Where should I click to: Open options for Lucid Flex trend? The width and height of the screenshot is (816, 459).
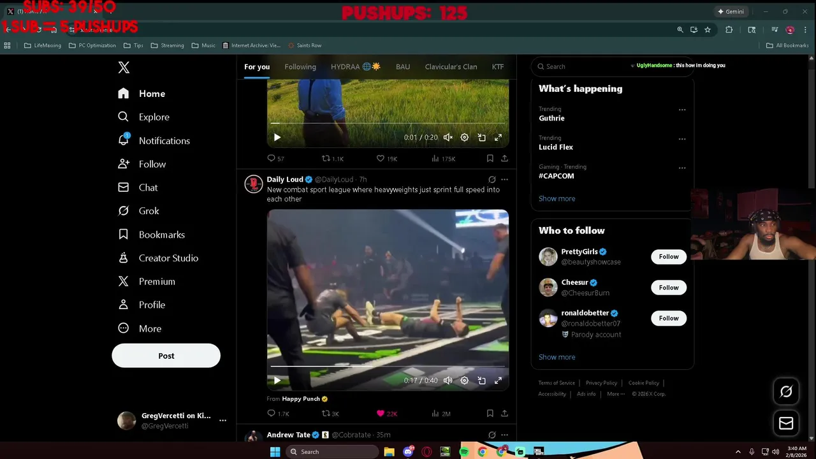tap(682, 139)
